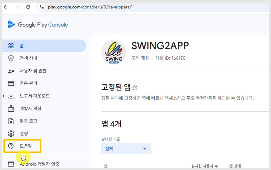Click the Android developer verification icon
The height and width of the screenshot is (170, 271).
(11, 164)
